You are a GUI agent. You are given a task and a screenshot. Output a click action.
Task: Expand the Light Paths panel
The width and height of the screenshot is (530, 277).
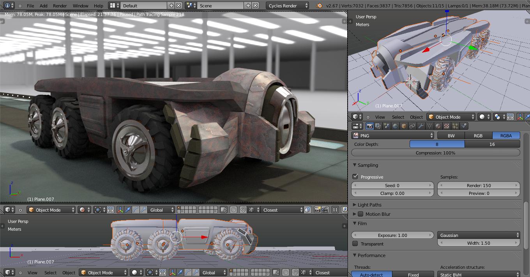tap(369, 205)
